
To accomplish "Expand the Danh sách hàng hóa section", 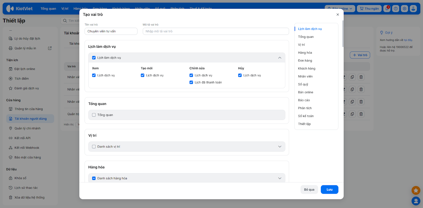I will 280,178.
